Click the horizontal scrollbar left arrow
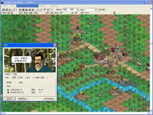153x115 pixels. pyautogui.click(x=2, y=113)
